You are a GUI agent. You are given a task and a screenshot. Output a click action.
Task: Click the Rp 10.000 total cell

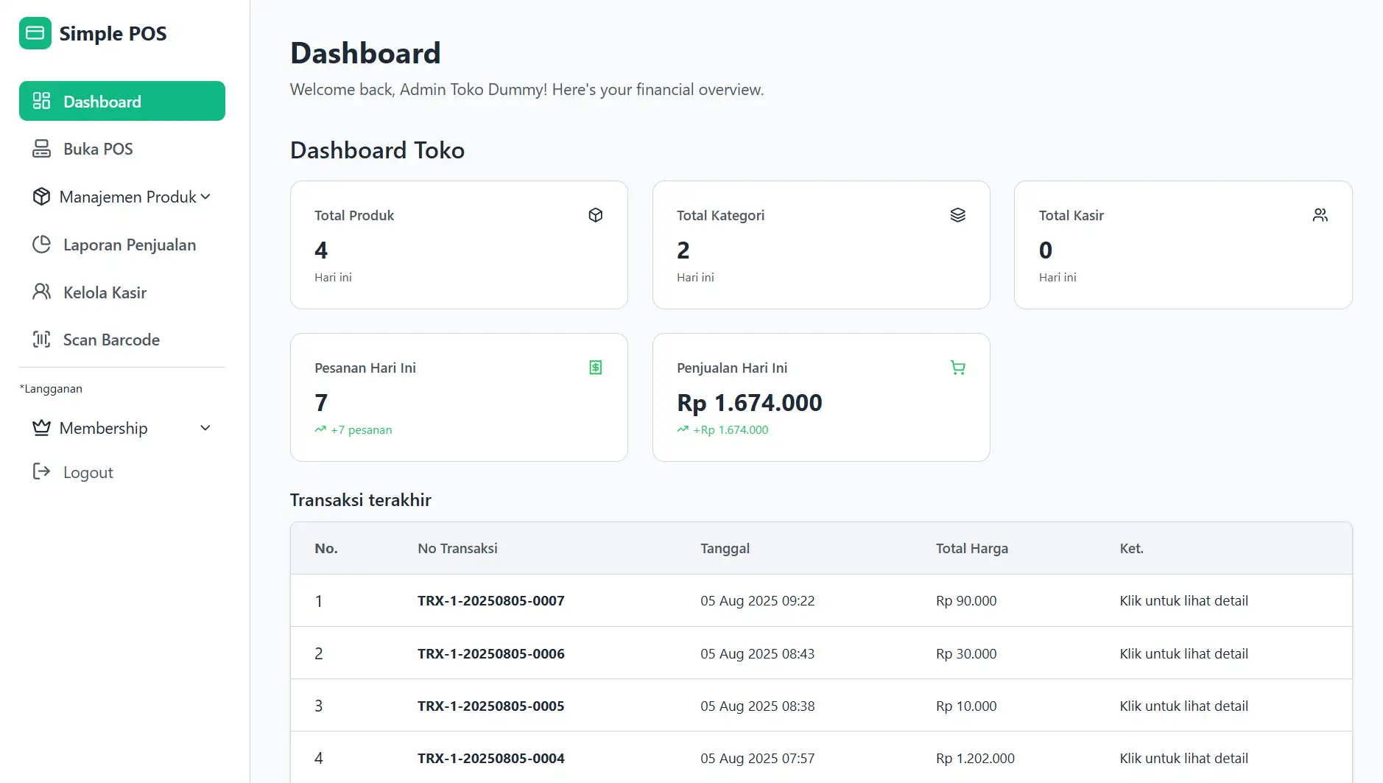[966, 706]
